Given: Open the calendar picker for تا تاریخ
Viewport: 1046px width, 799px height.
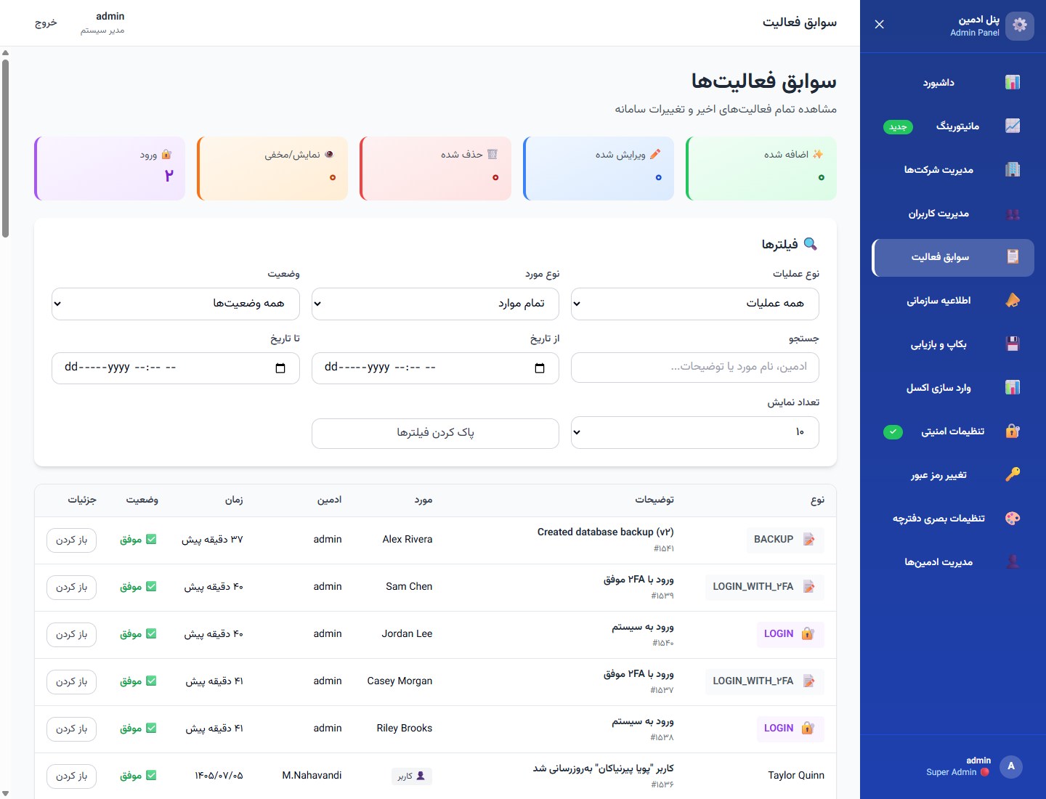Looking at the screenshot, I should click(x=280, y=368).
